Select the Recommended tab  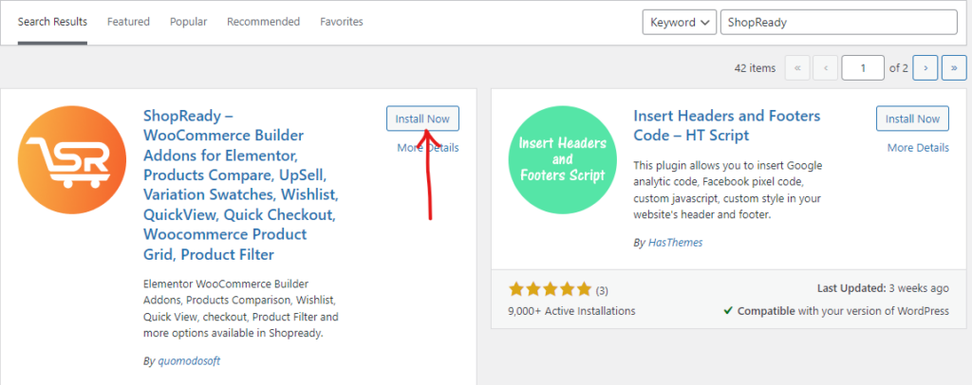point(263,22)
